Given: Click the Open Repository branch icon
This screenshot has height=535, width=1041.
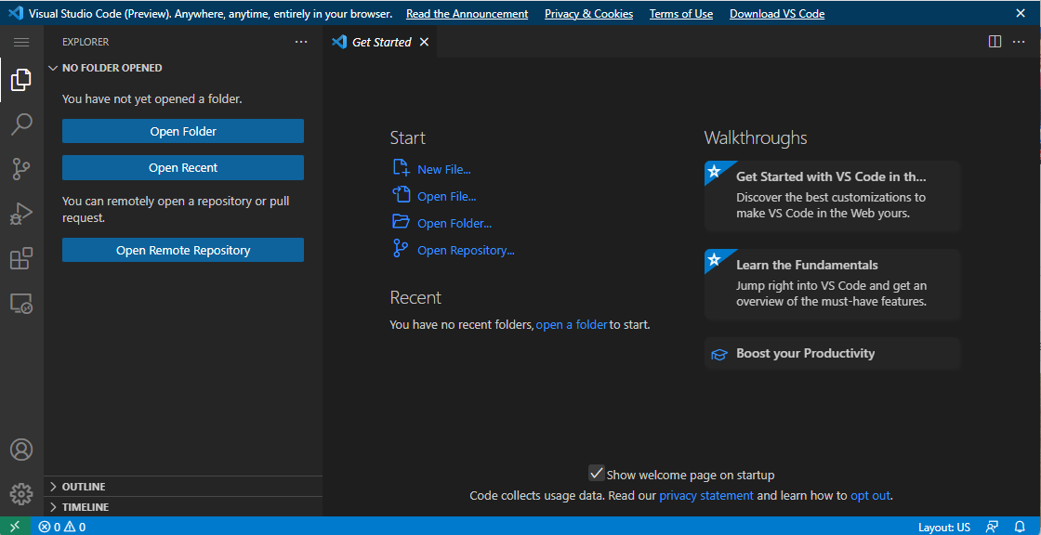Looking at the screenshot, I should [401, 249].
